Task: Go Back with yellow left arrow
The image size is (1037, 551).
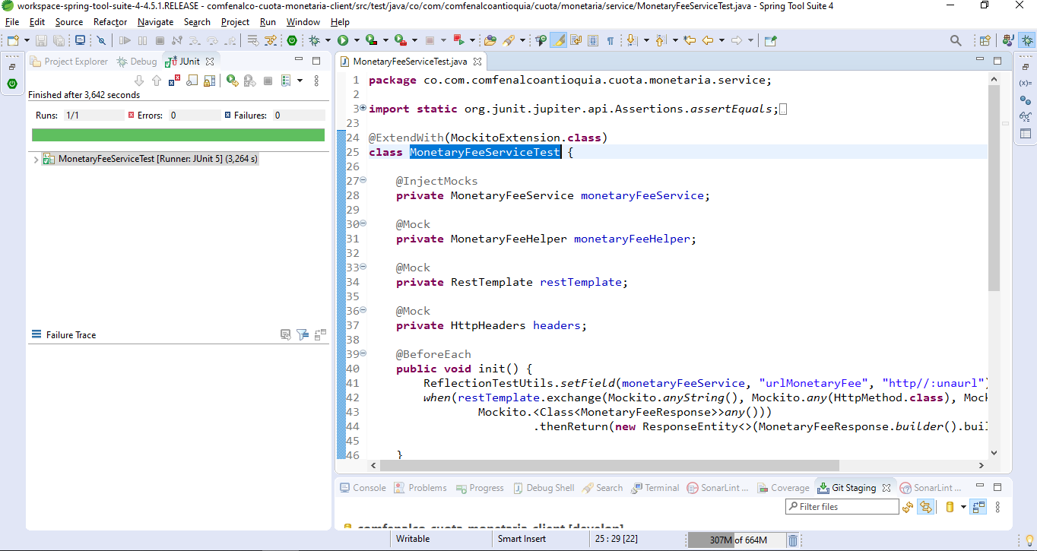Action: click(x=708, y=40)
